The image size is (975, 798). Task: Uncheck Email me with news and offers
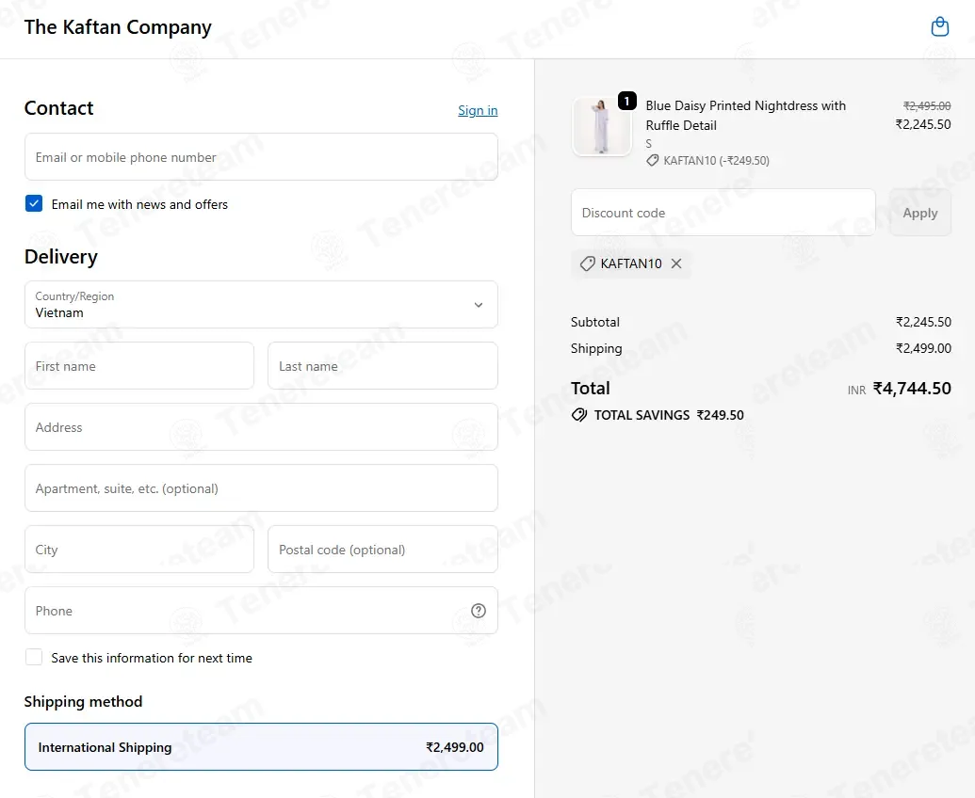34,203
